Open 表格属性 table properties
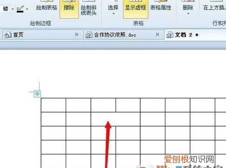The height and width of the screenshot is (168, 226). [x=161, y=7]
